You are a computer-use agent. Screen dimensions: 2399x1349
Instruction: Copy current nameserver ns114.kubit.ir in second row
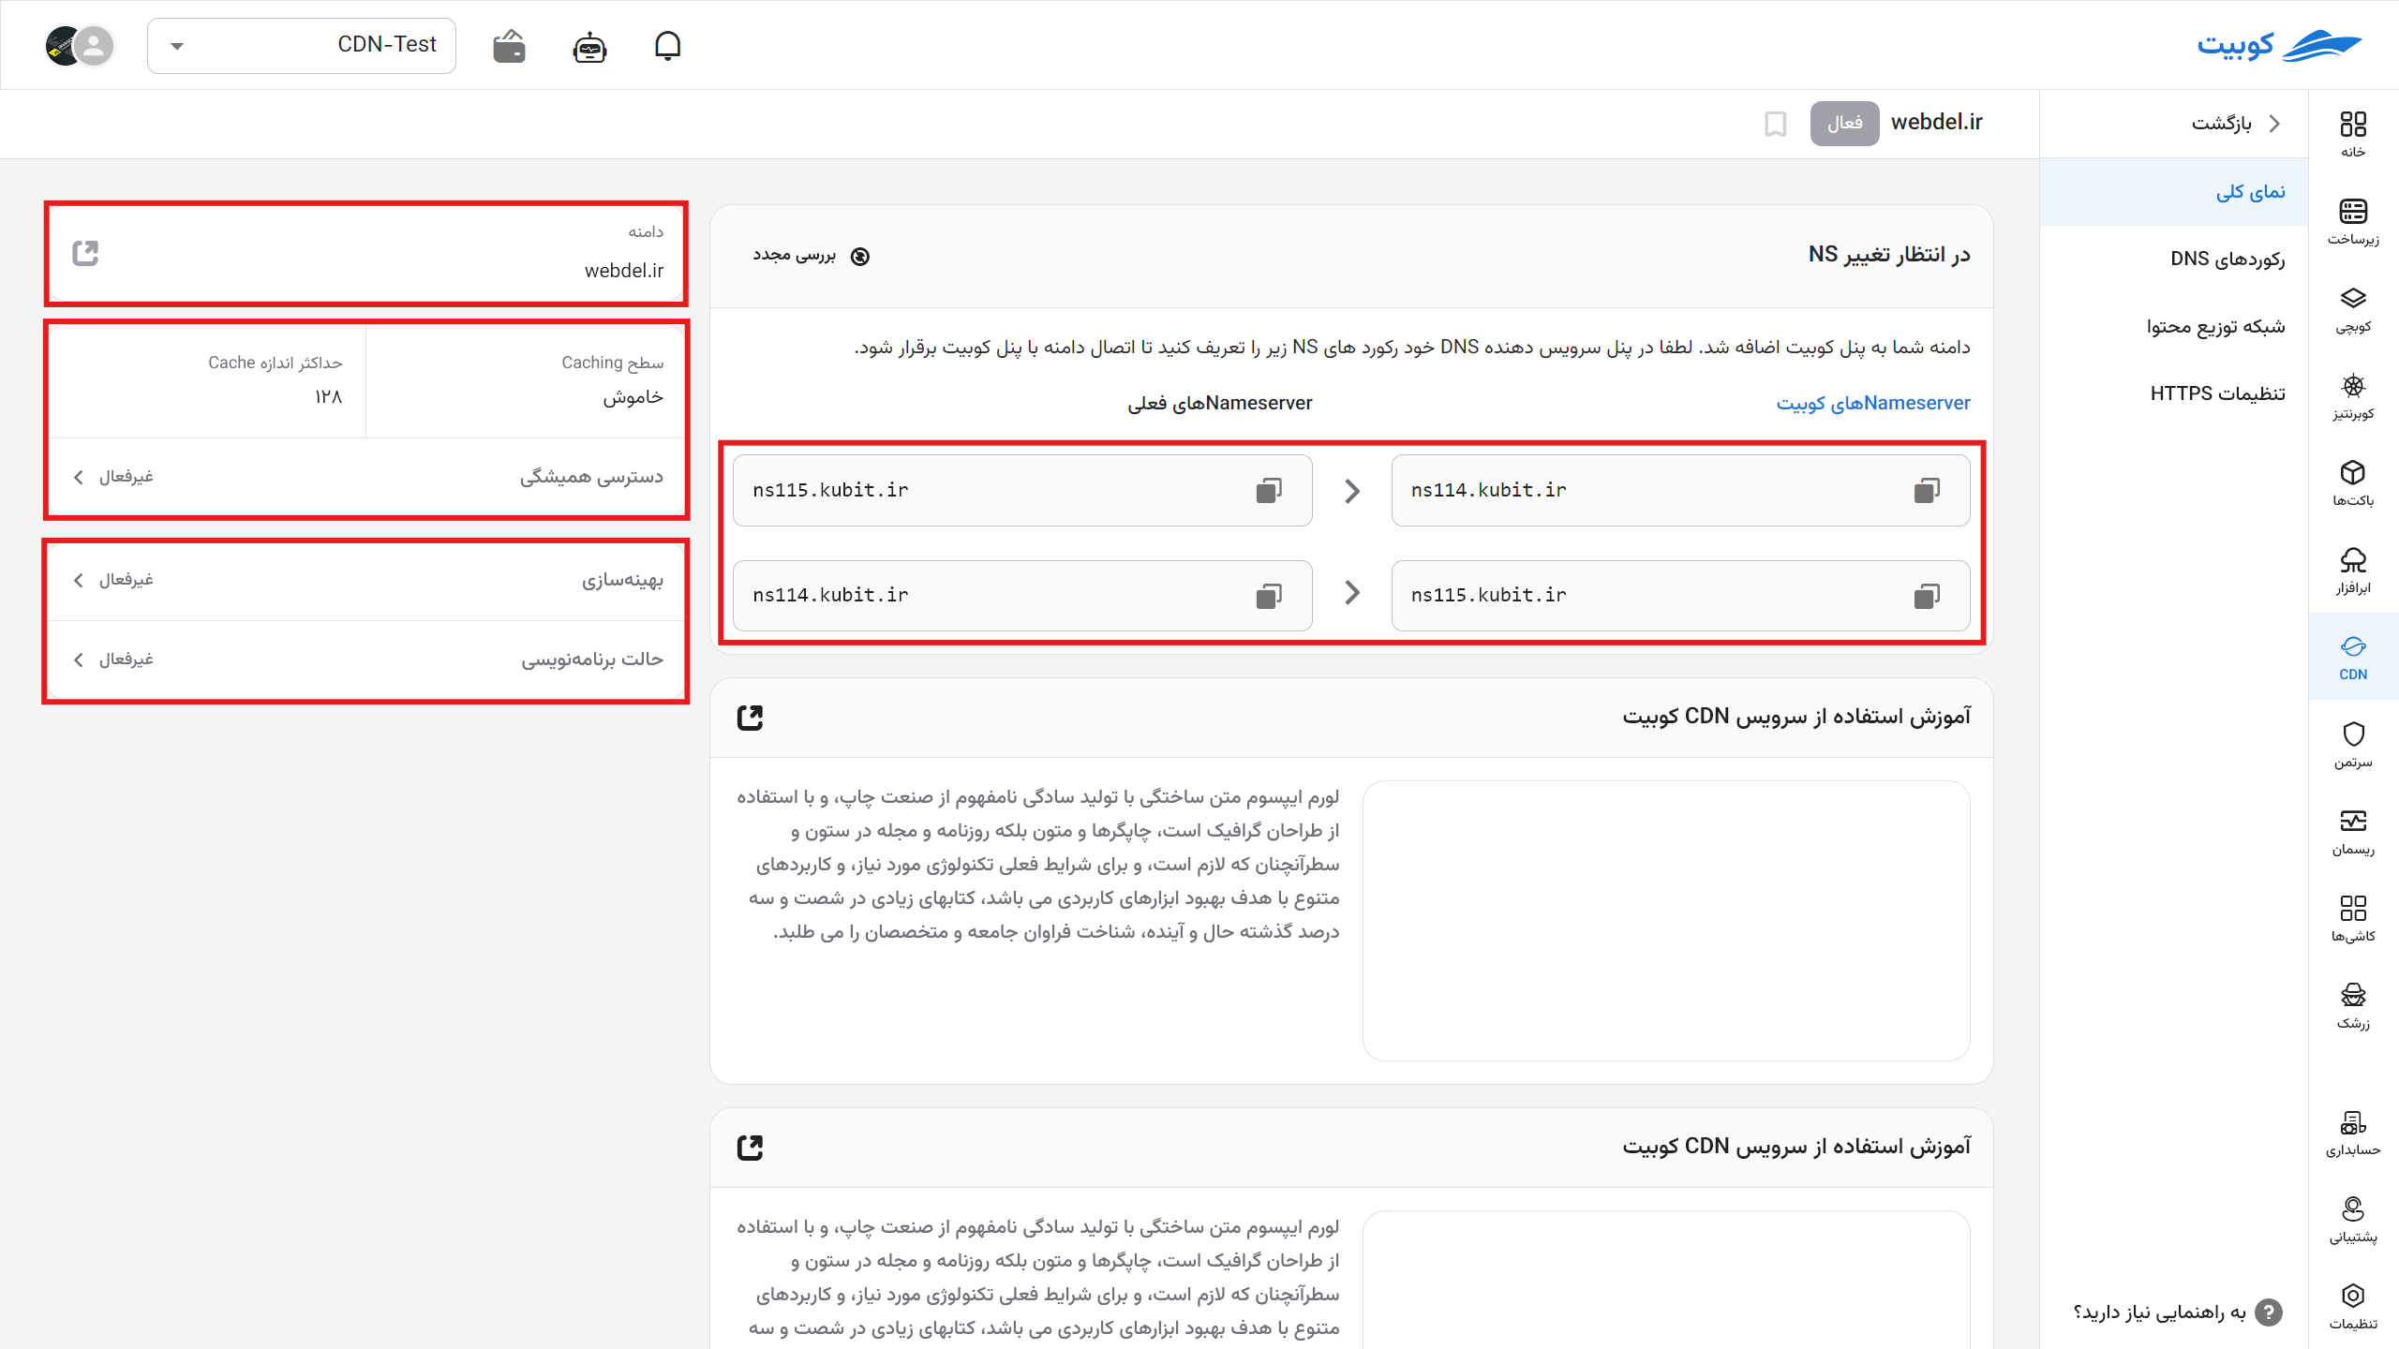(1269, 596)
